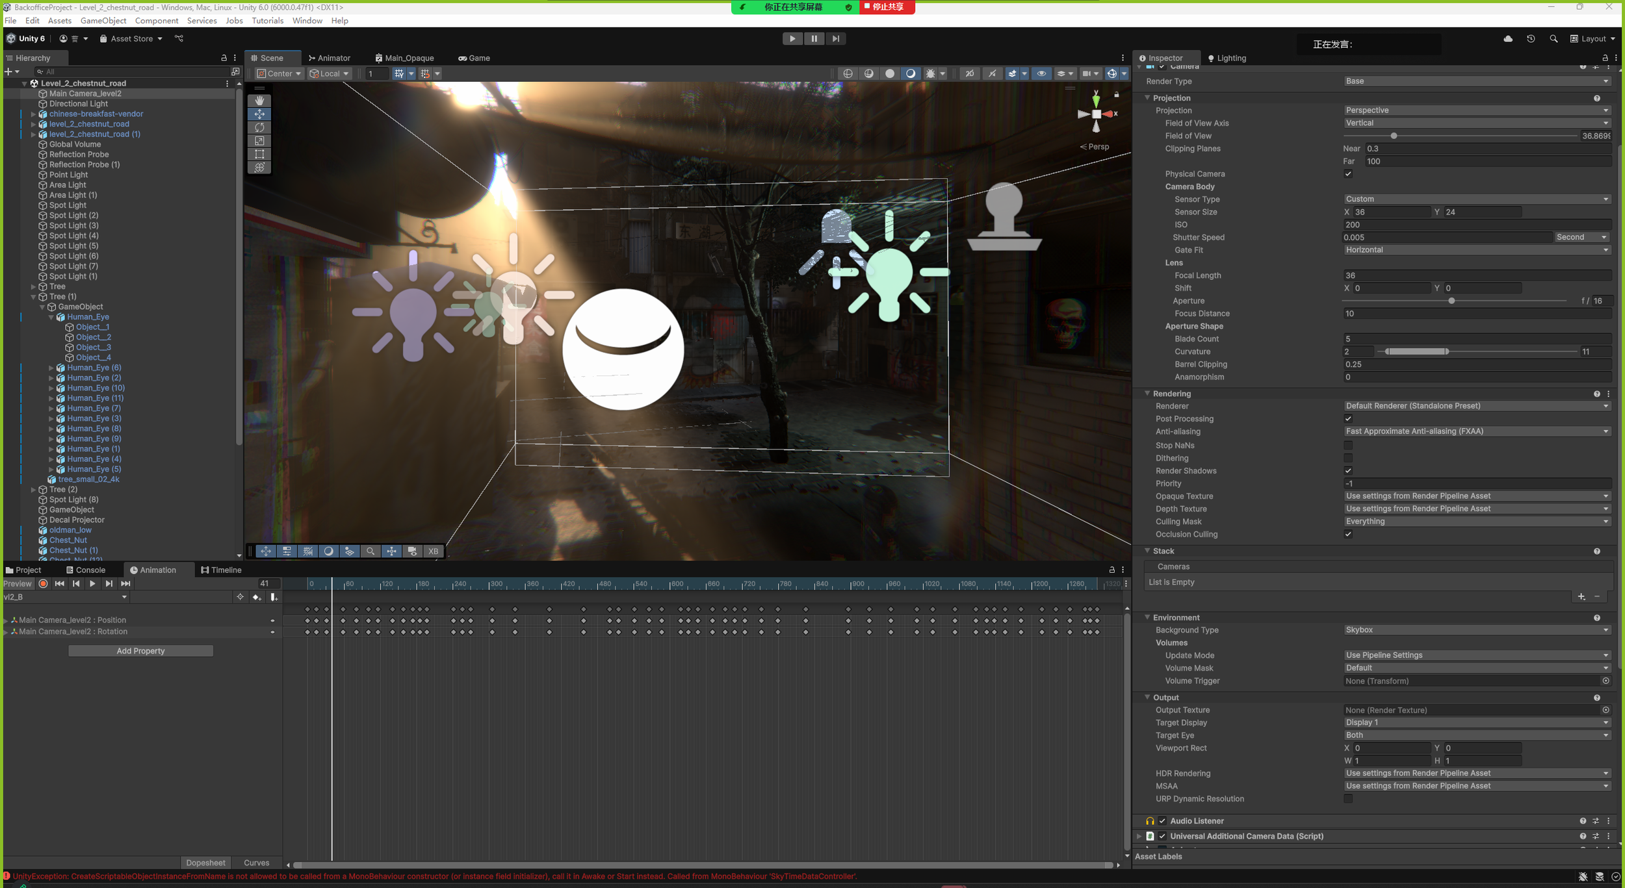Enable the Stop NaNs checkbox

click(1348, 445)
